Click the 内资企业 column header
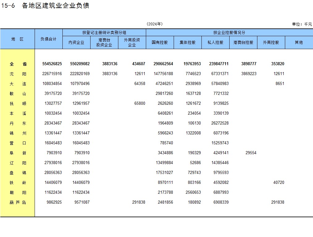 point(76,43)
